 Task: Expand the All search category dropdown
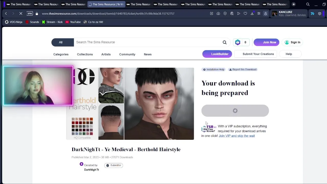63,42
